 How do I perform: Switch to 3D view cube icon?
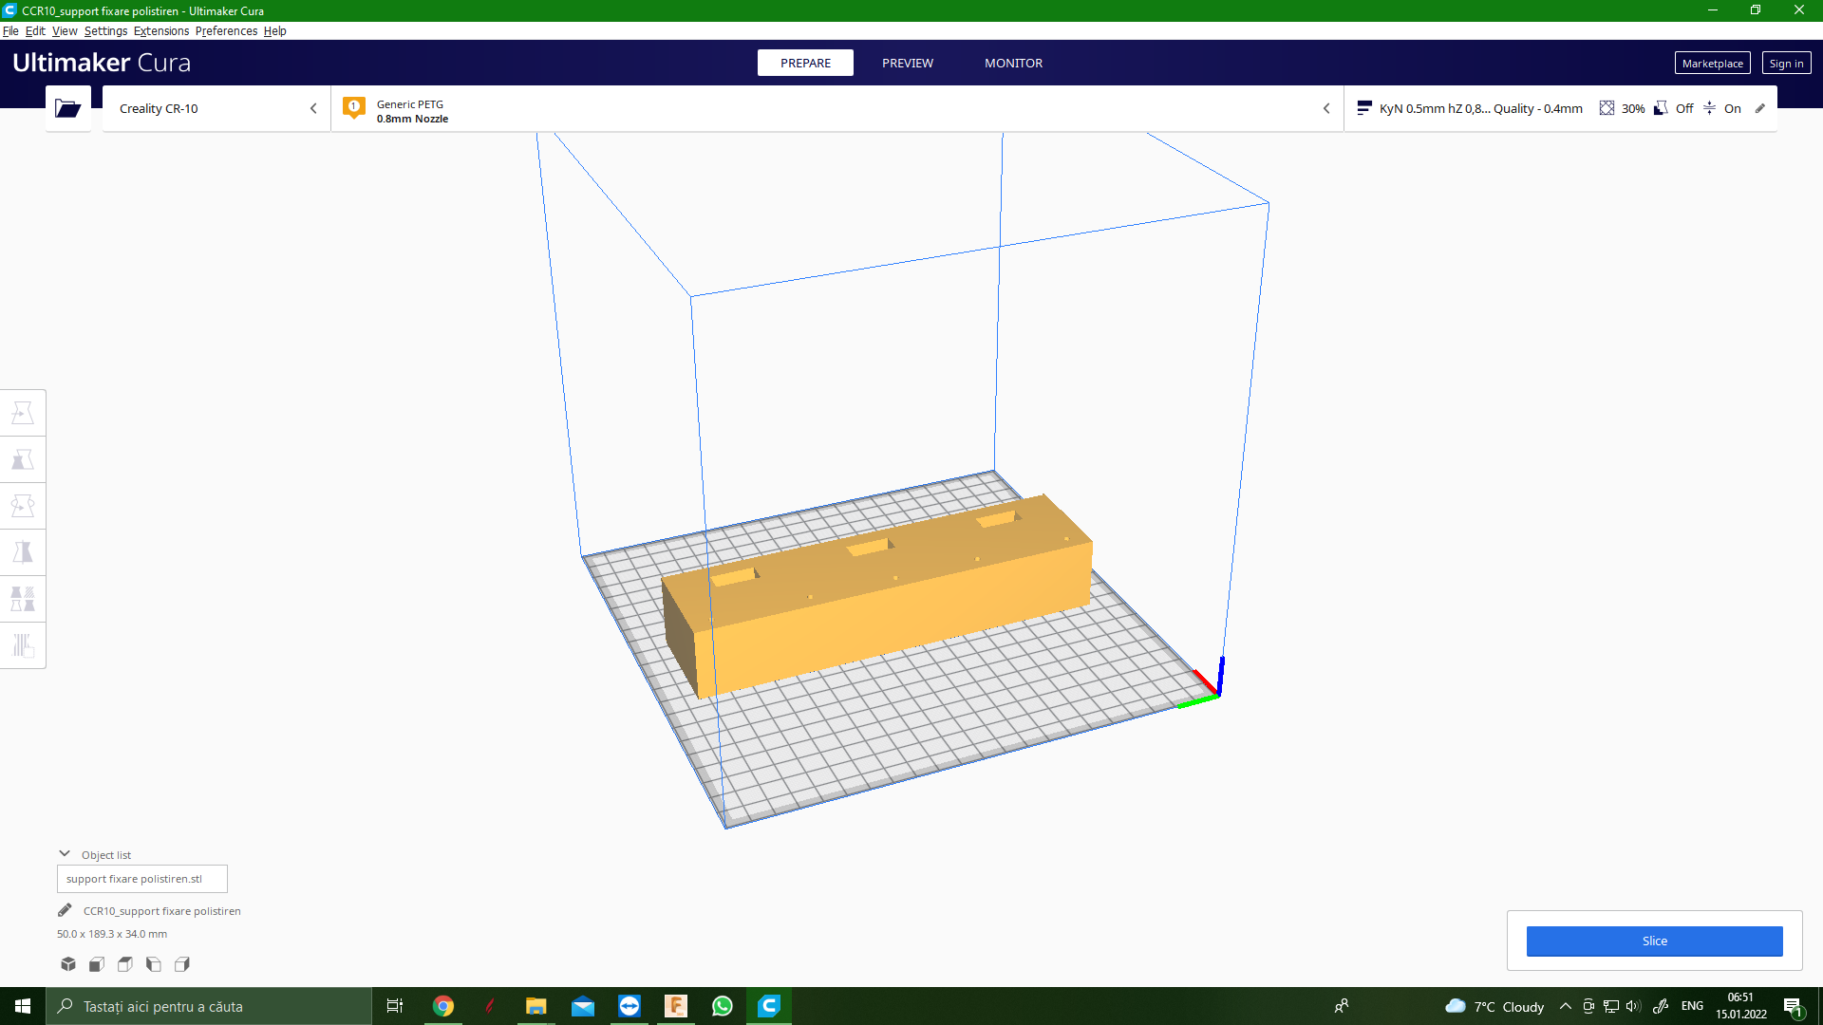tap(68, 964)
